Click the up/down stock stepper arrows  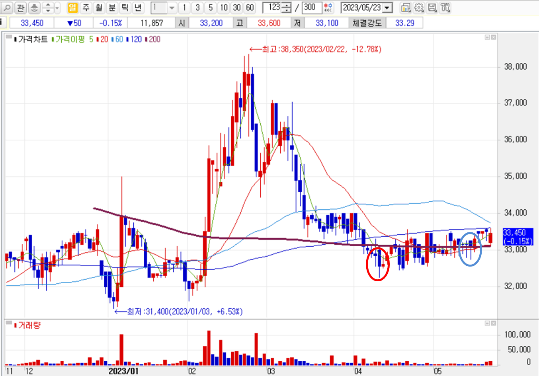[48, 8]
